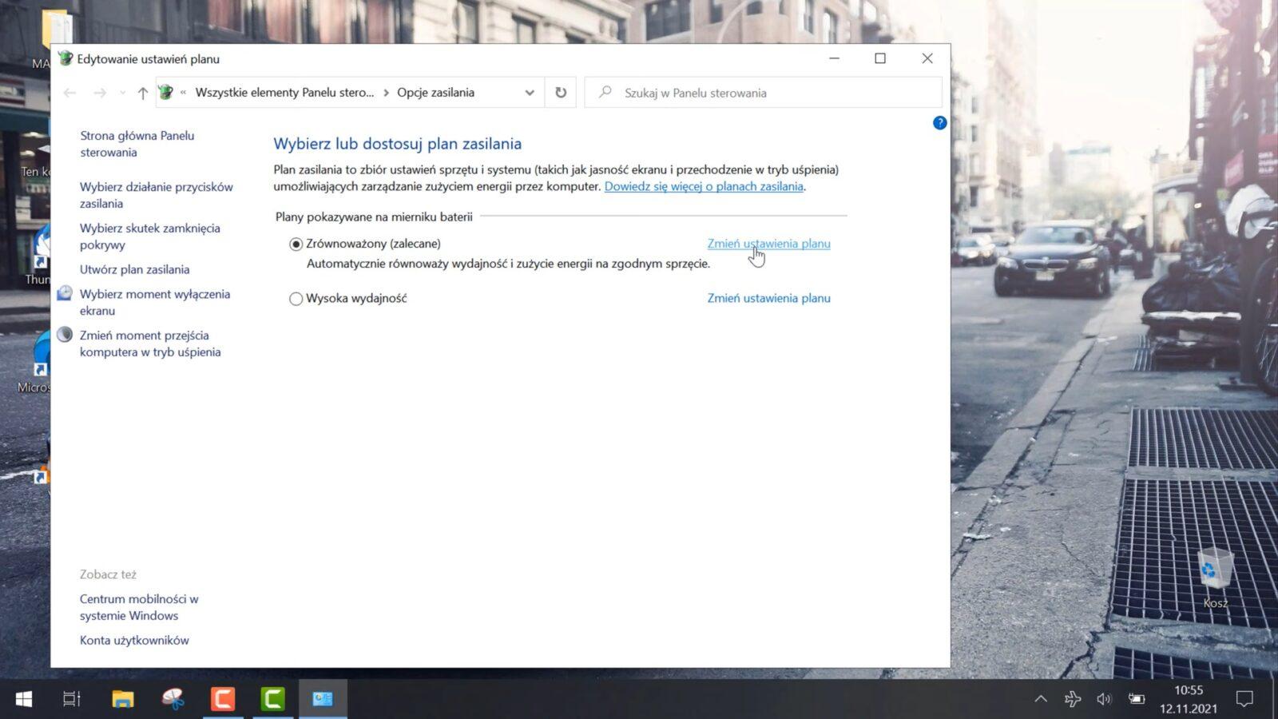Refresh the Opcje zasilania page
This screenshot has width=1278, height=719.
(561, 93)
